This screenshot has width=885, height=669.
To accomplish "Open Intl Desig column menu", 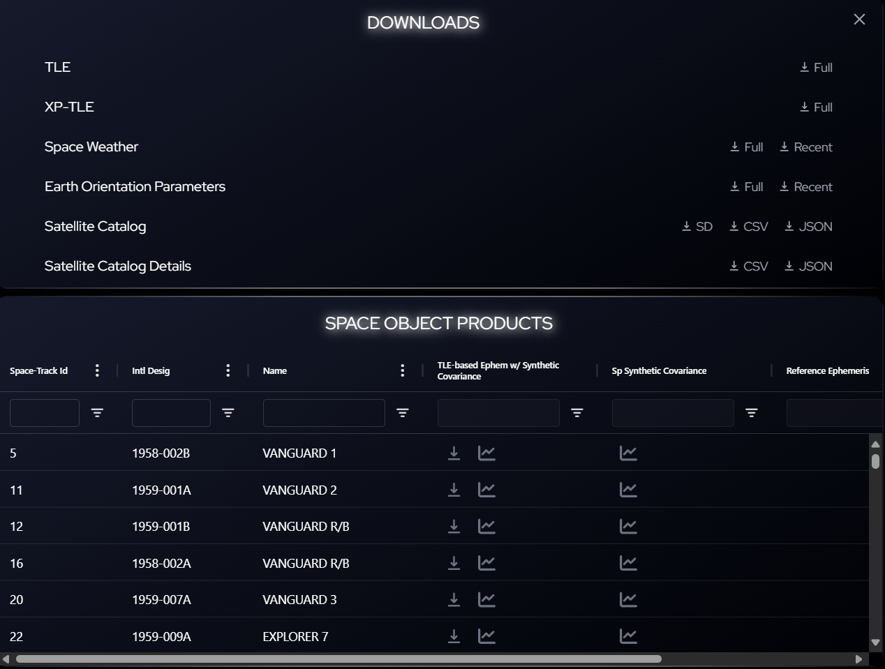I will pyautogui.click(x=228, y=370).
